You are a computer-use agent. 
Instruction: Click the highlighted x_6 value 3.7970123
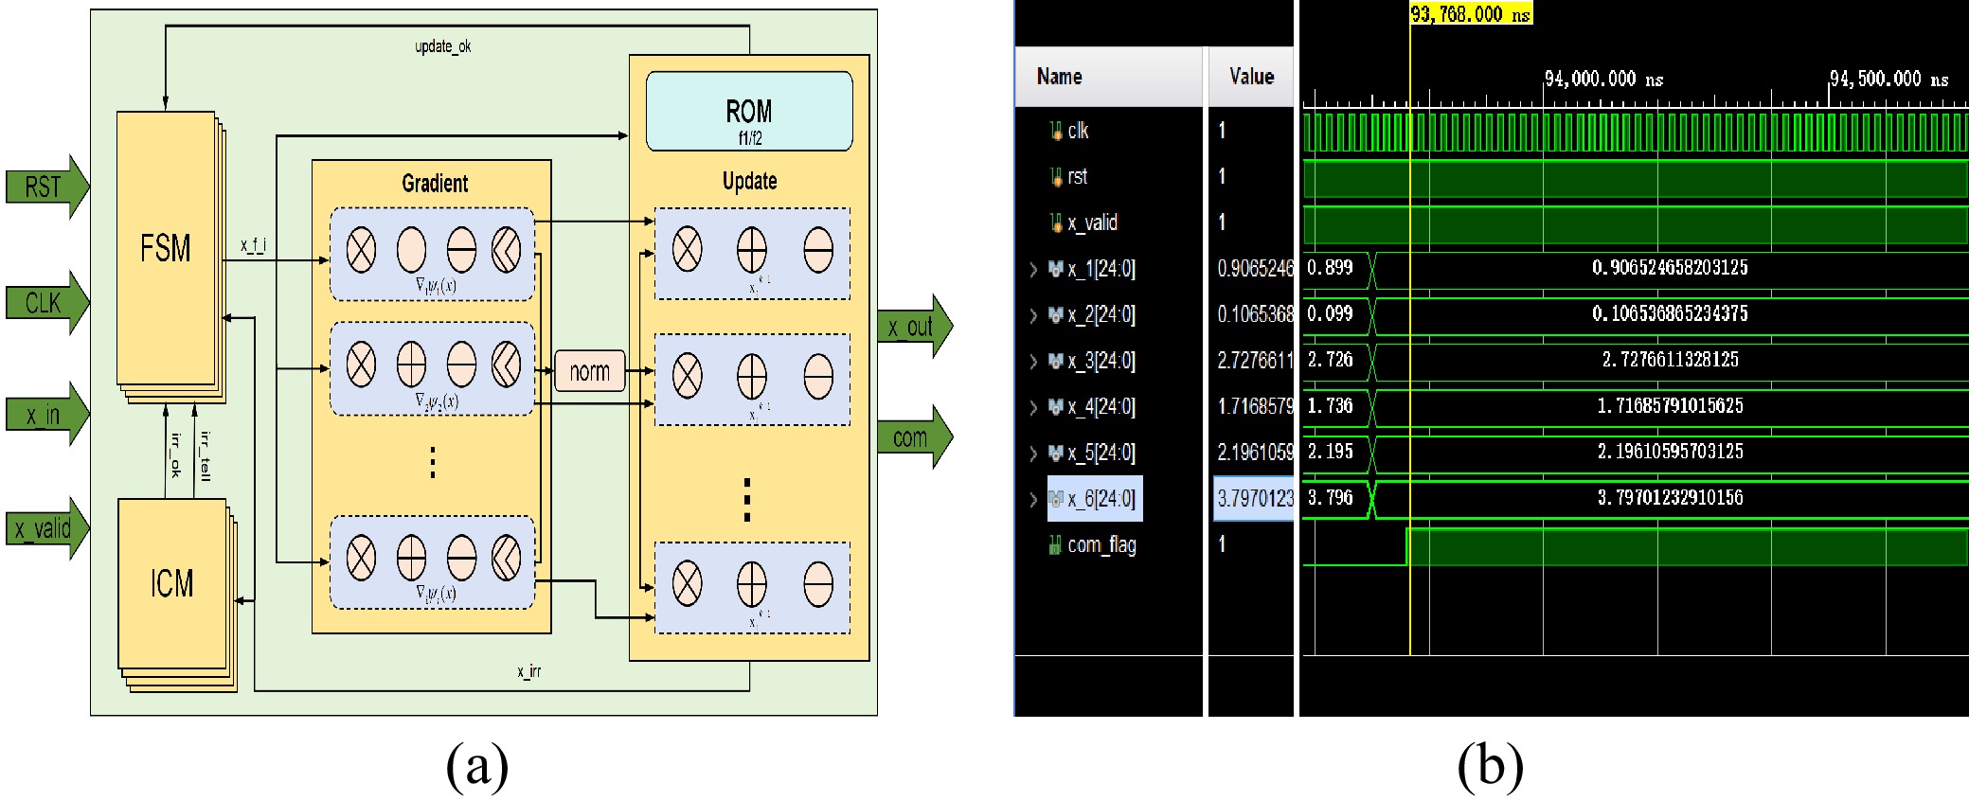click(1254, 499)
